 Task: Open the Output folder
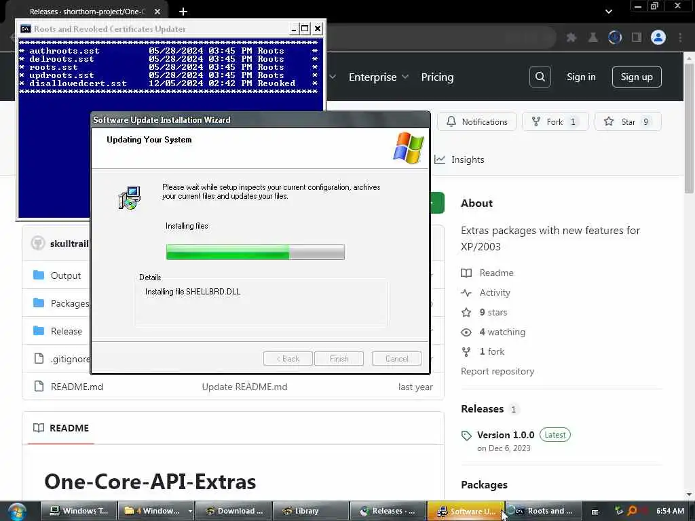(x=66, y=275)
